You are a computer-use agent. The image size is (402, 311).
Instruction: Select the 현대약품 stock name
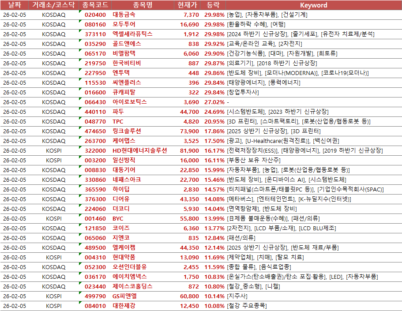point(124,258)
